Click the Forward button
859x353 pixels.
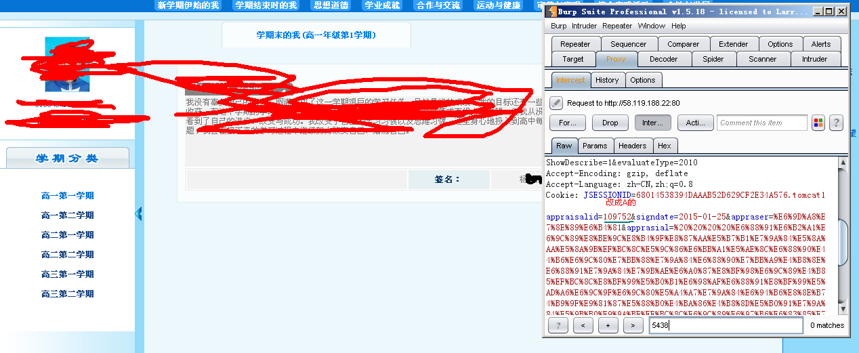[x=568, y=123]
